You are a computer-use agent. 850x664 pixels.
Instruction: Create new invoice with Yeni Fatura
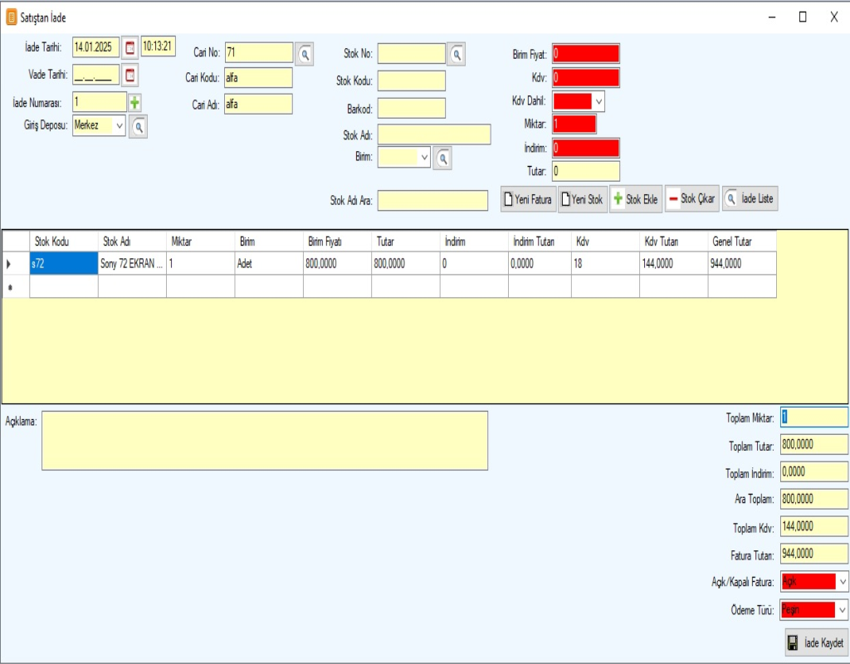(528, 199)
